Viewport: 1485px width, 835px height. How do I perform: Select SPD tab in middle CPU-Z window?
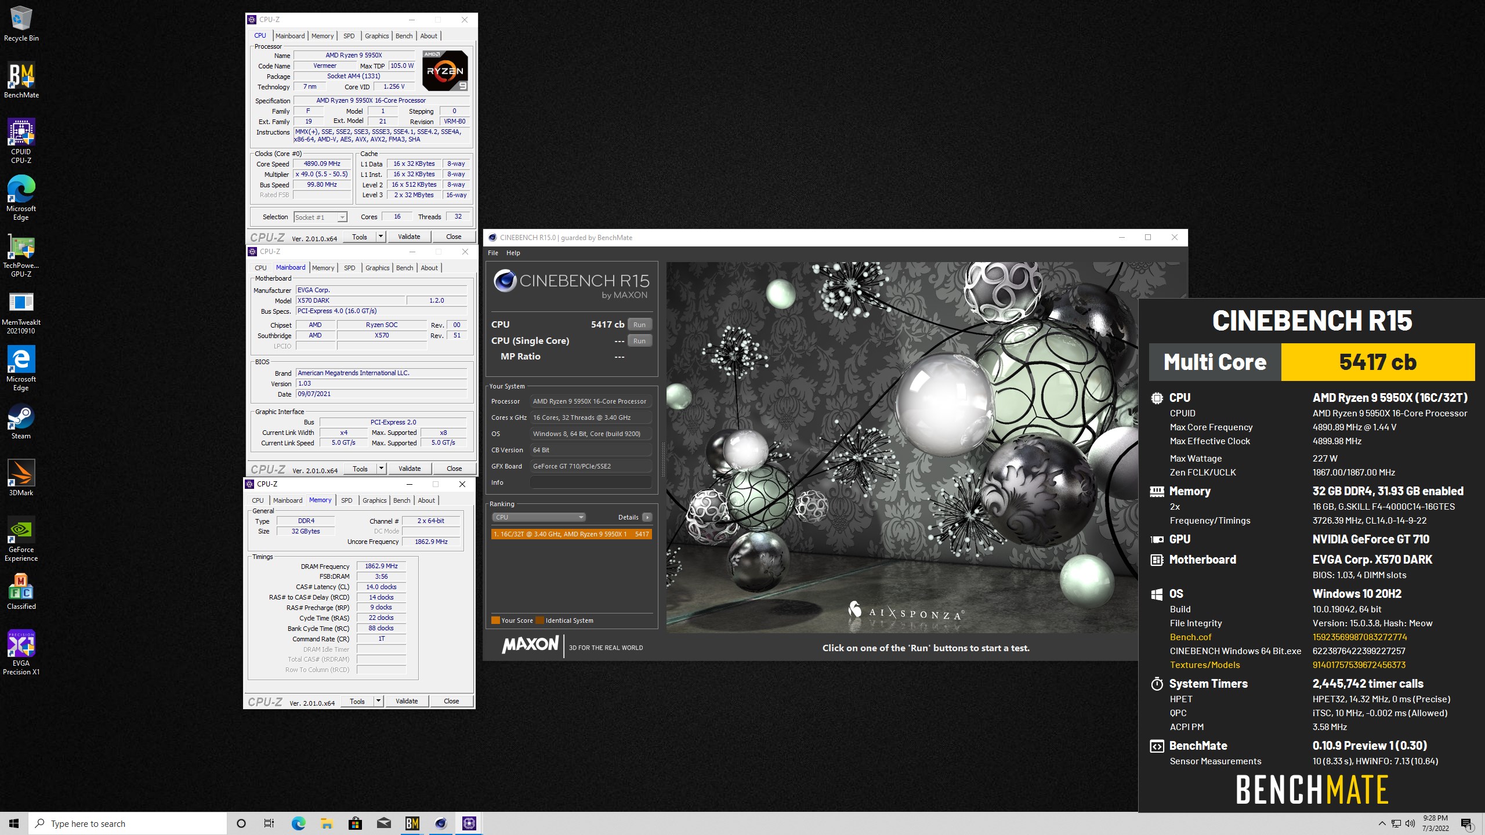coord(350,268)
